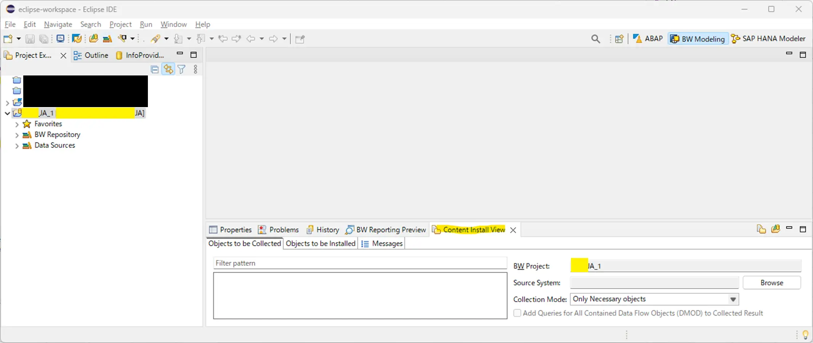The image size is (813, 343).
Task: Open the Back history dropdown arrow
Action: [261, 39]
